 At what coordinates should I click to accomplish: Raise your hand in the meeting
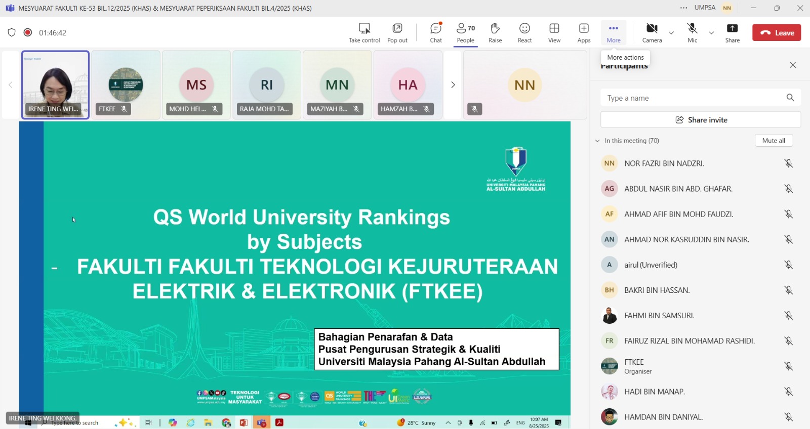(x=495, y=33)
